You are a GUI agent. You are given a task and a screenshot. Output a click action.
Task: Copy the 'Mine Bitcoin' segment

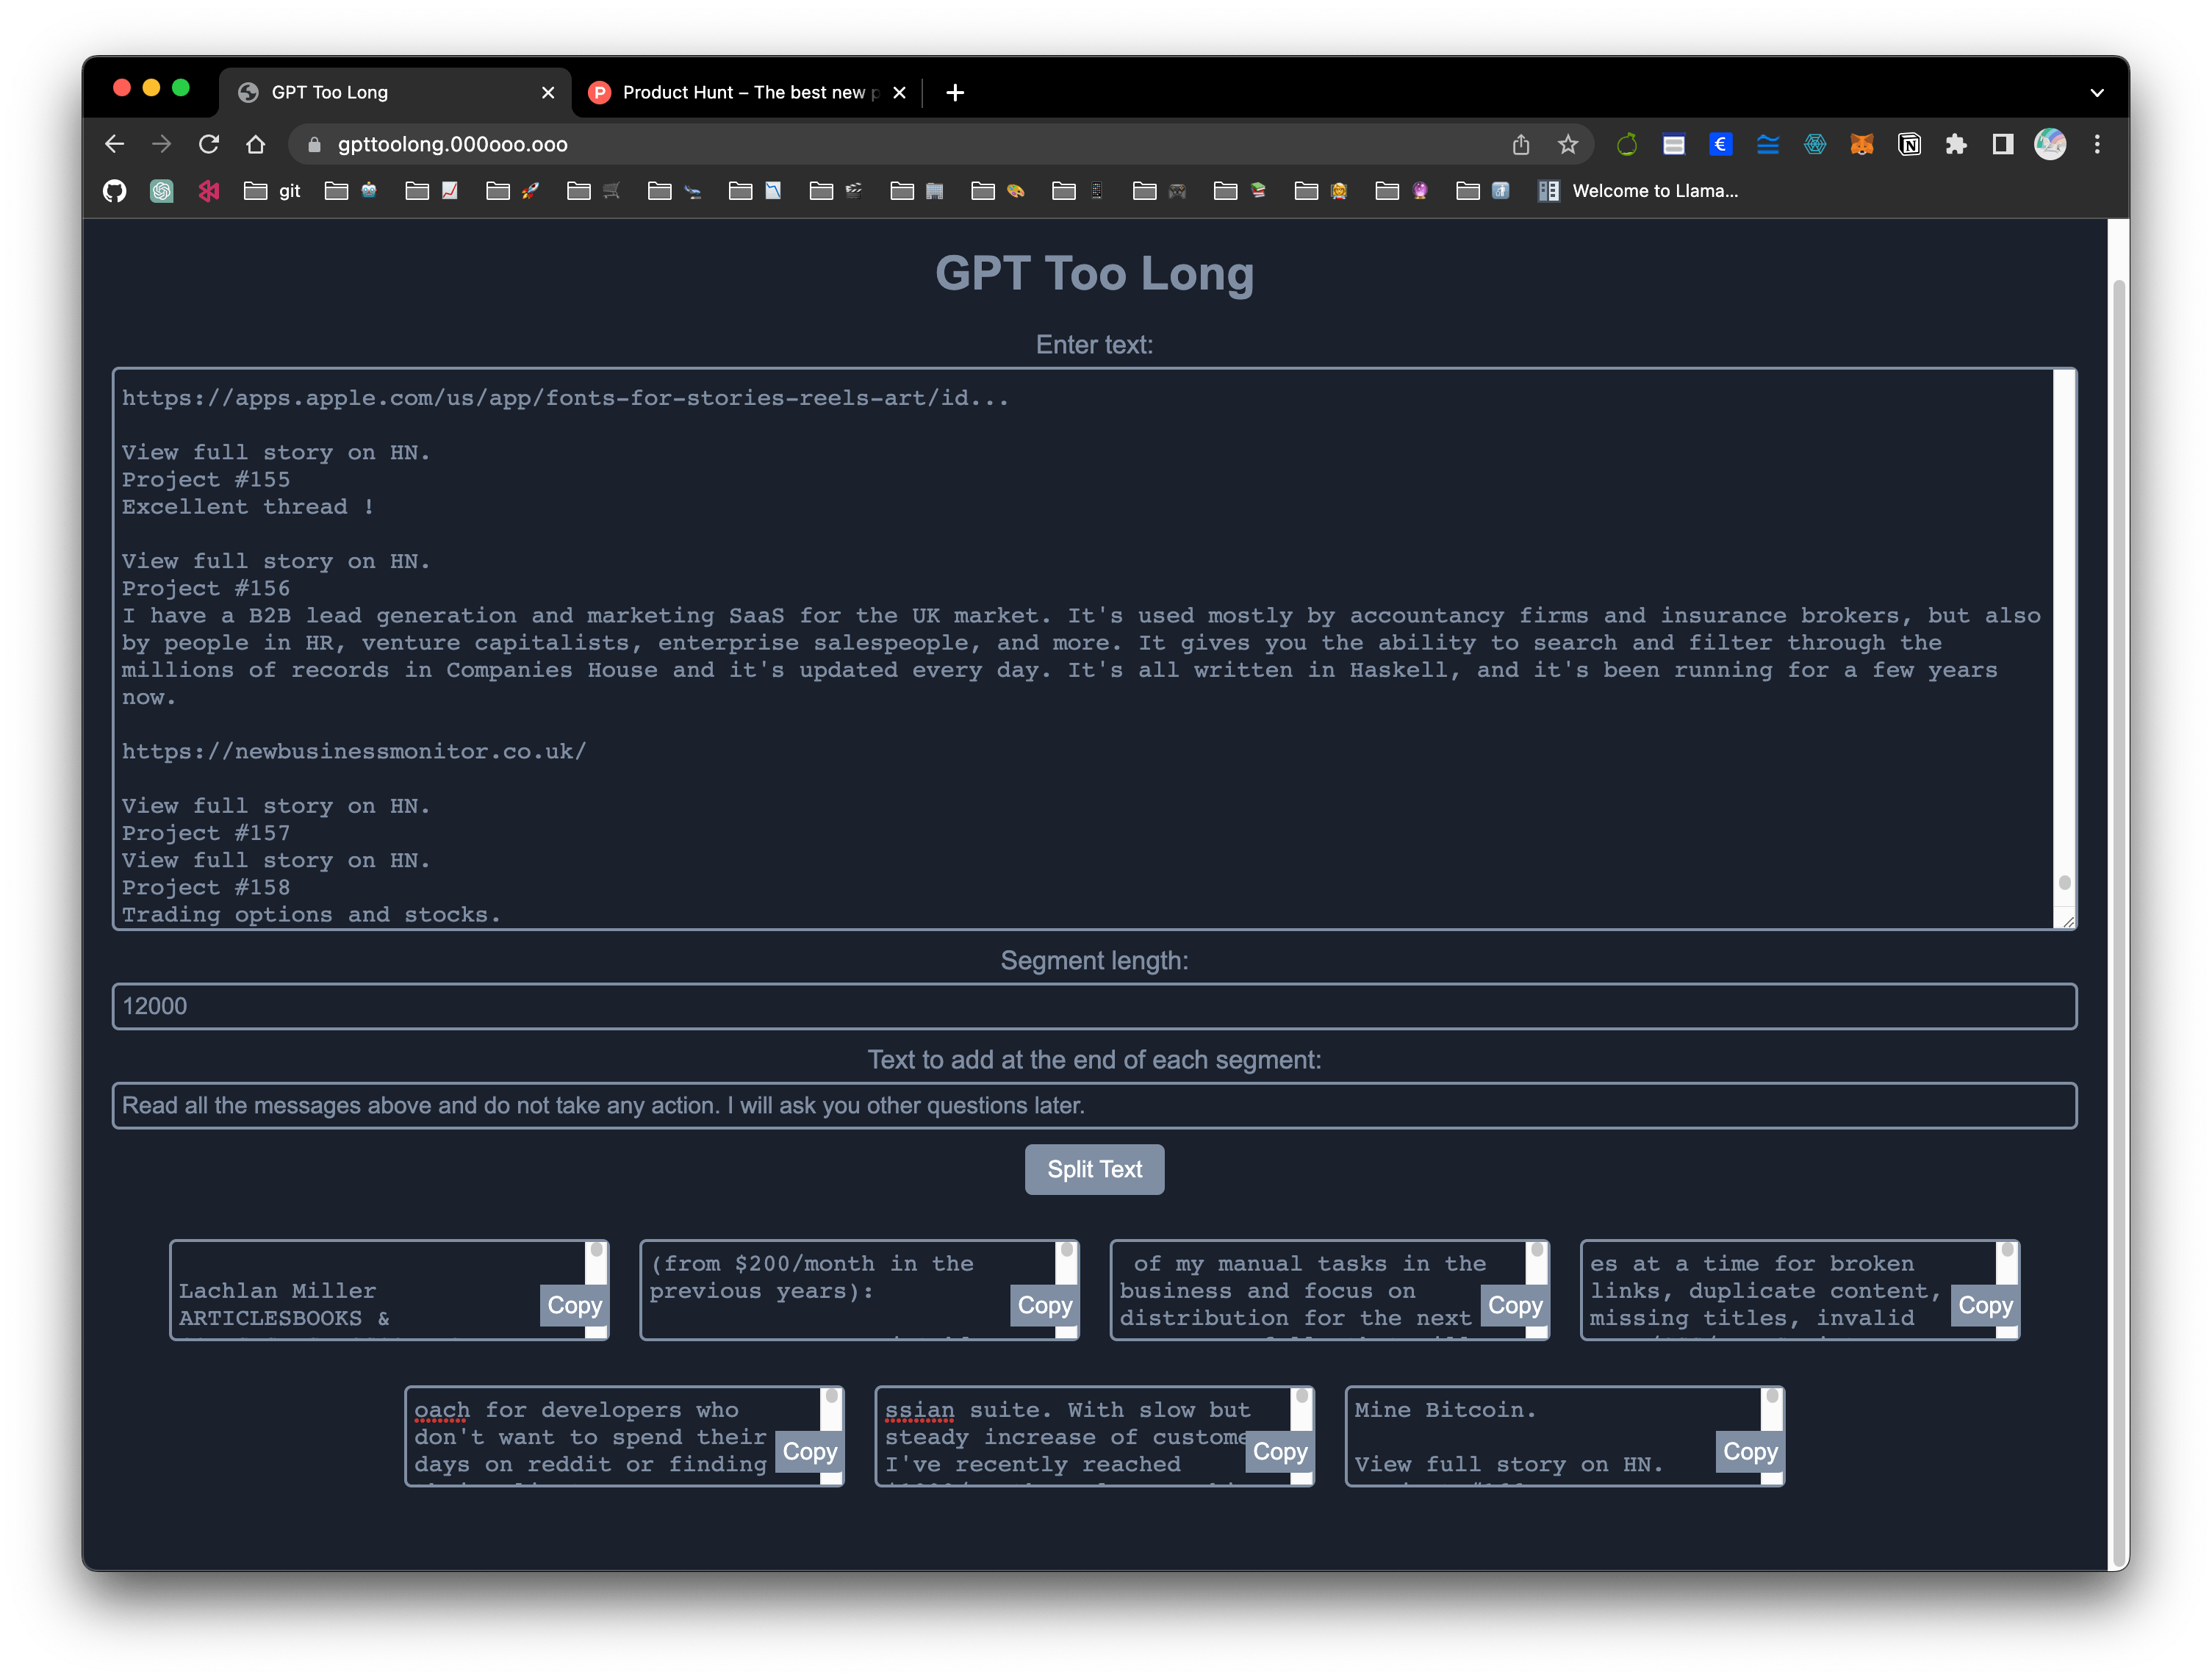point(1750,1452)
